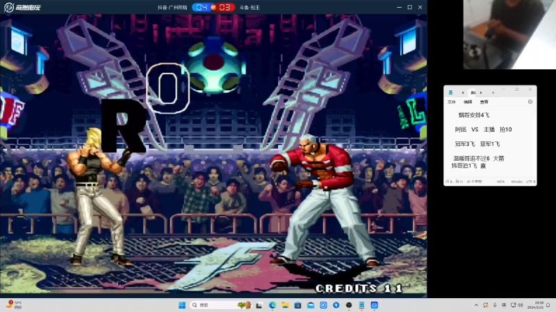Open Task View on the taskbar
556x312 pixels.
(x=259, y=305)
